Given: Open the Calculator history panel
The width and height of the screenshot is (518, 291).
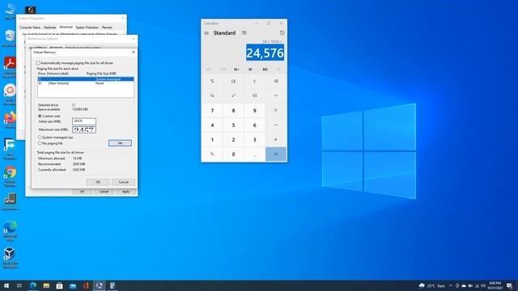Looking at the screenshot, I should 282,33.
